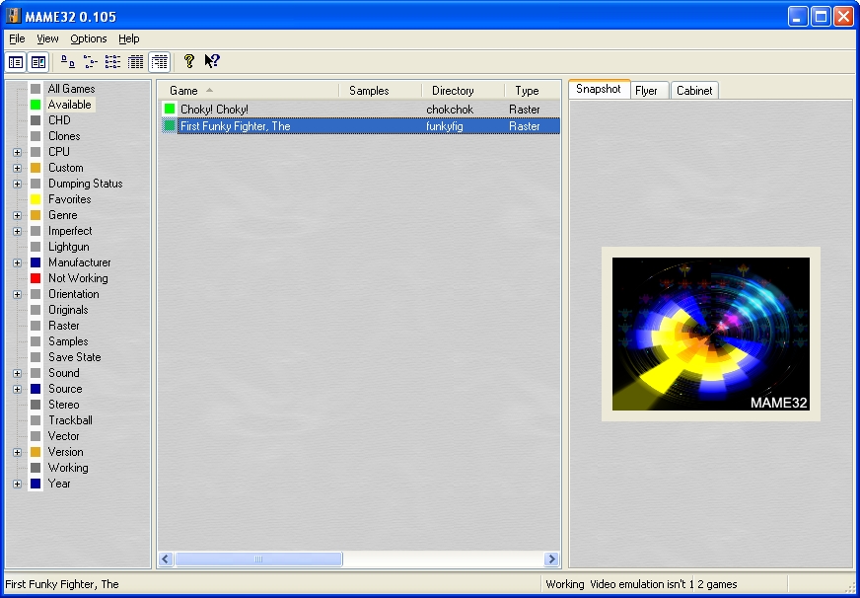The image size is (860, 598).
Task: Expand the Imperfect folder
Action: [17, 232]
